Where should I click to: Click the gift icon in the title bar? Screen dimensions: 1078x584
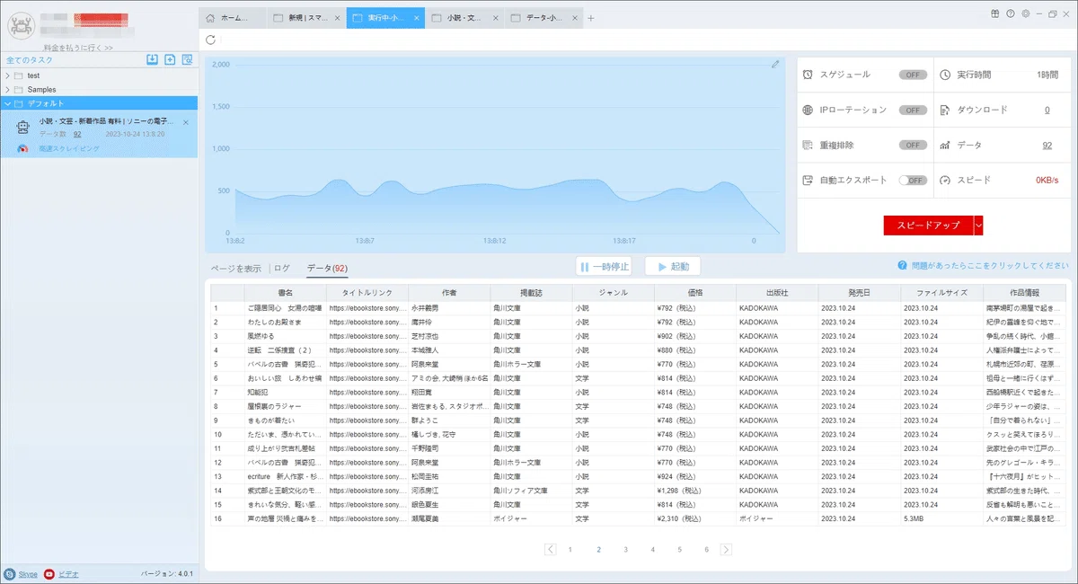click(995, 13)
